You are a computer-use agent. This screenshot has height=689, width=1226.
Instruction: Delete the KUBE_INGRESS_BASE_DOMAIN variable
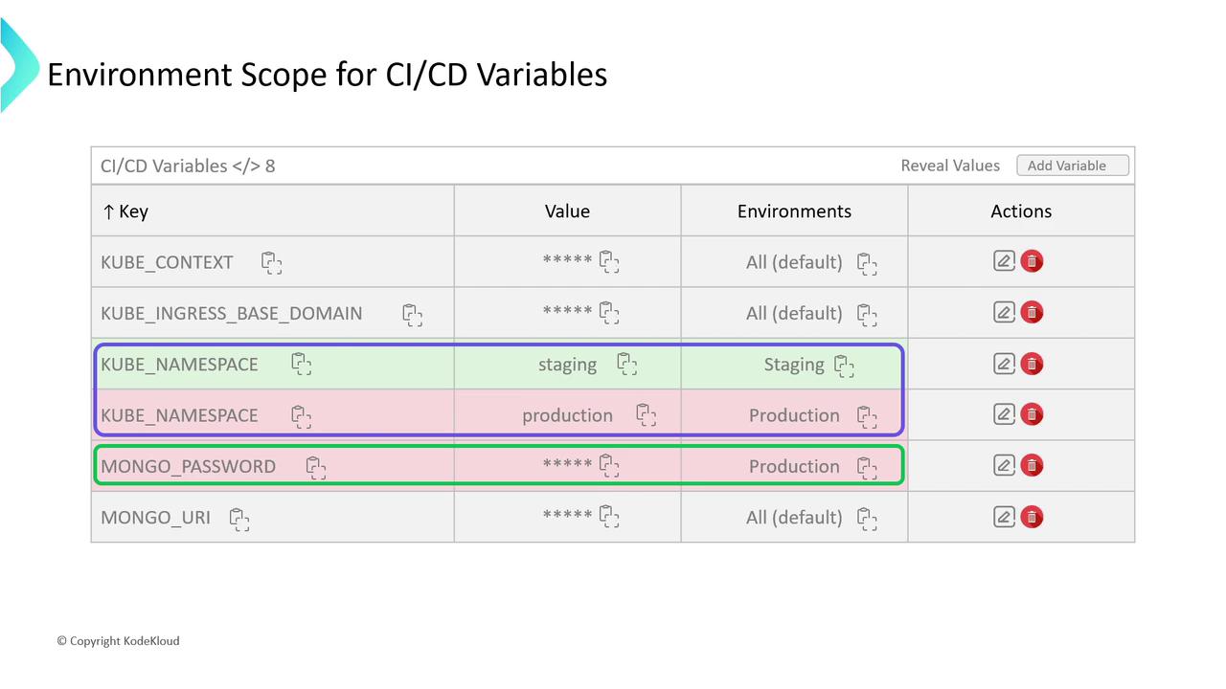coord(1032,313)
